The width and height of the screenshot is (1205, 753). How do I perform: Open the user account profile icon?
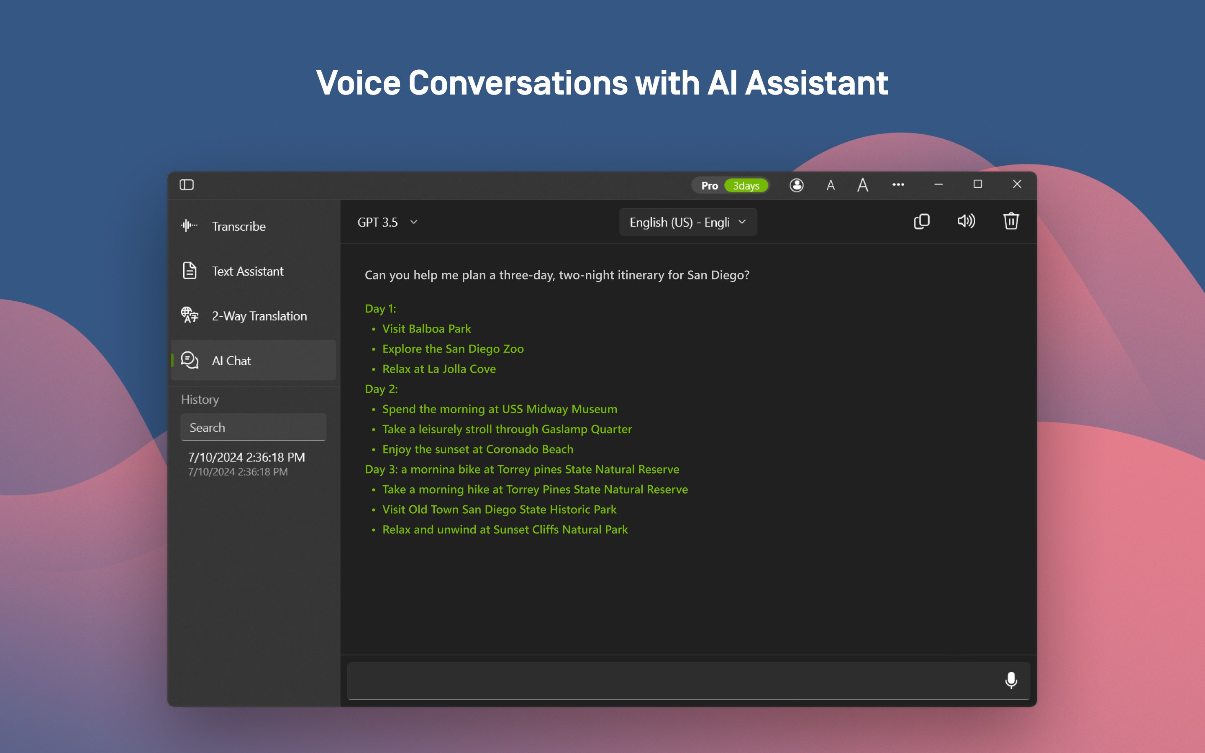pyautogui.click(x=796, y=185)
